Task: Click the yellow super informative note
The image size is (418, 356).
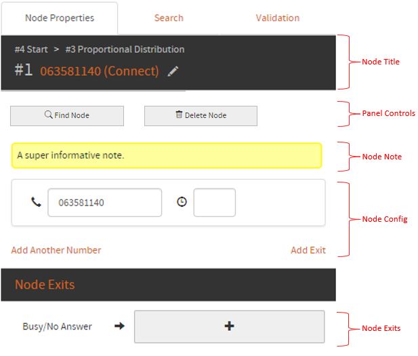Action: click(166, 155)
